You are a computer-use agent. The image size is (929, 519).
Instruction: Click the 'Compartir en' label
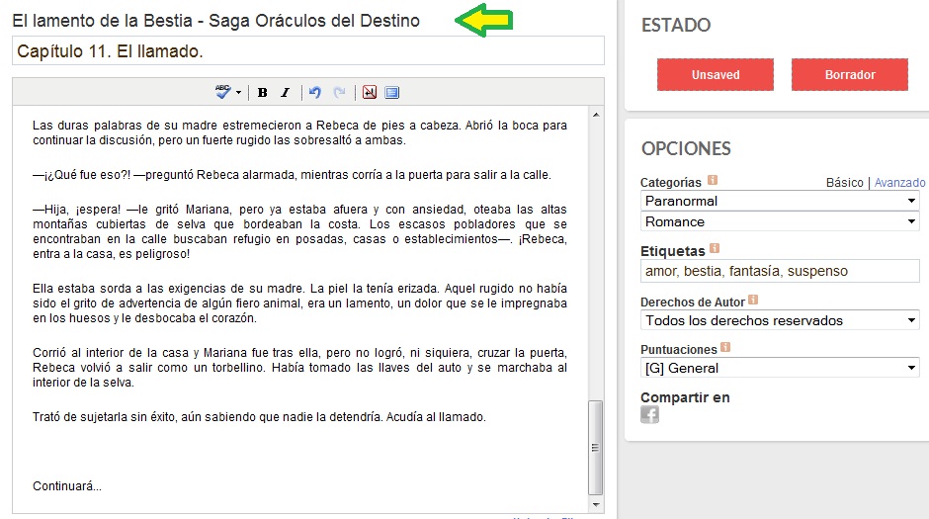[x=685, y=397]
